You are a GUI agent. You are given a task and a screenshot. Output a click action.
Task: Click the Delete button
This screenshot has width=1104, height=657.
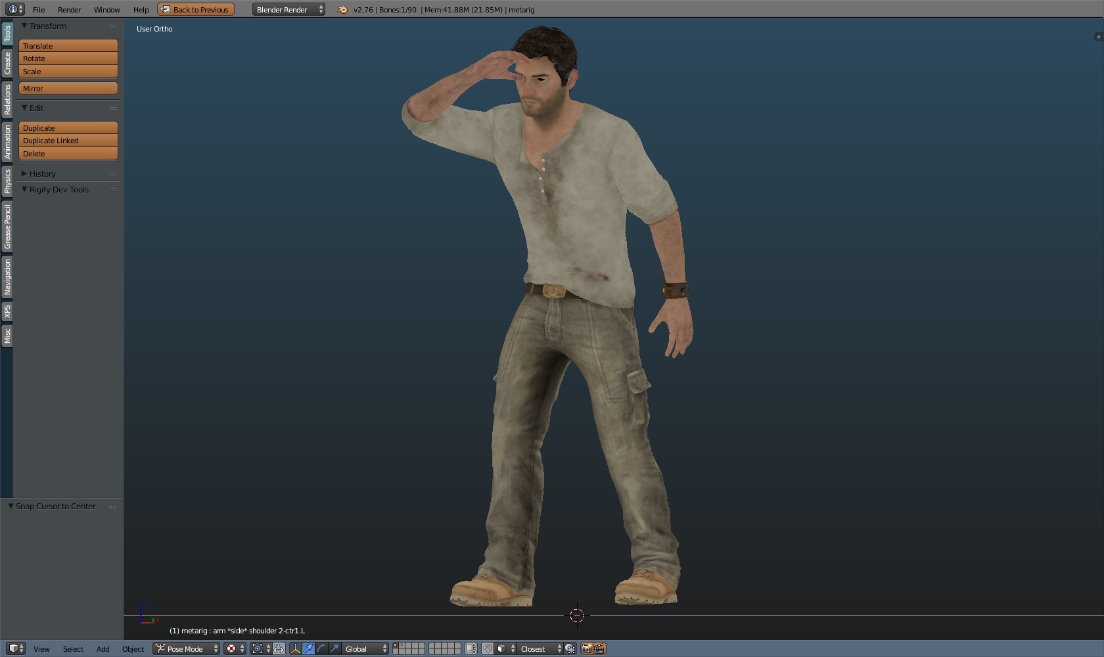point(68,153)
